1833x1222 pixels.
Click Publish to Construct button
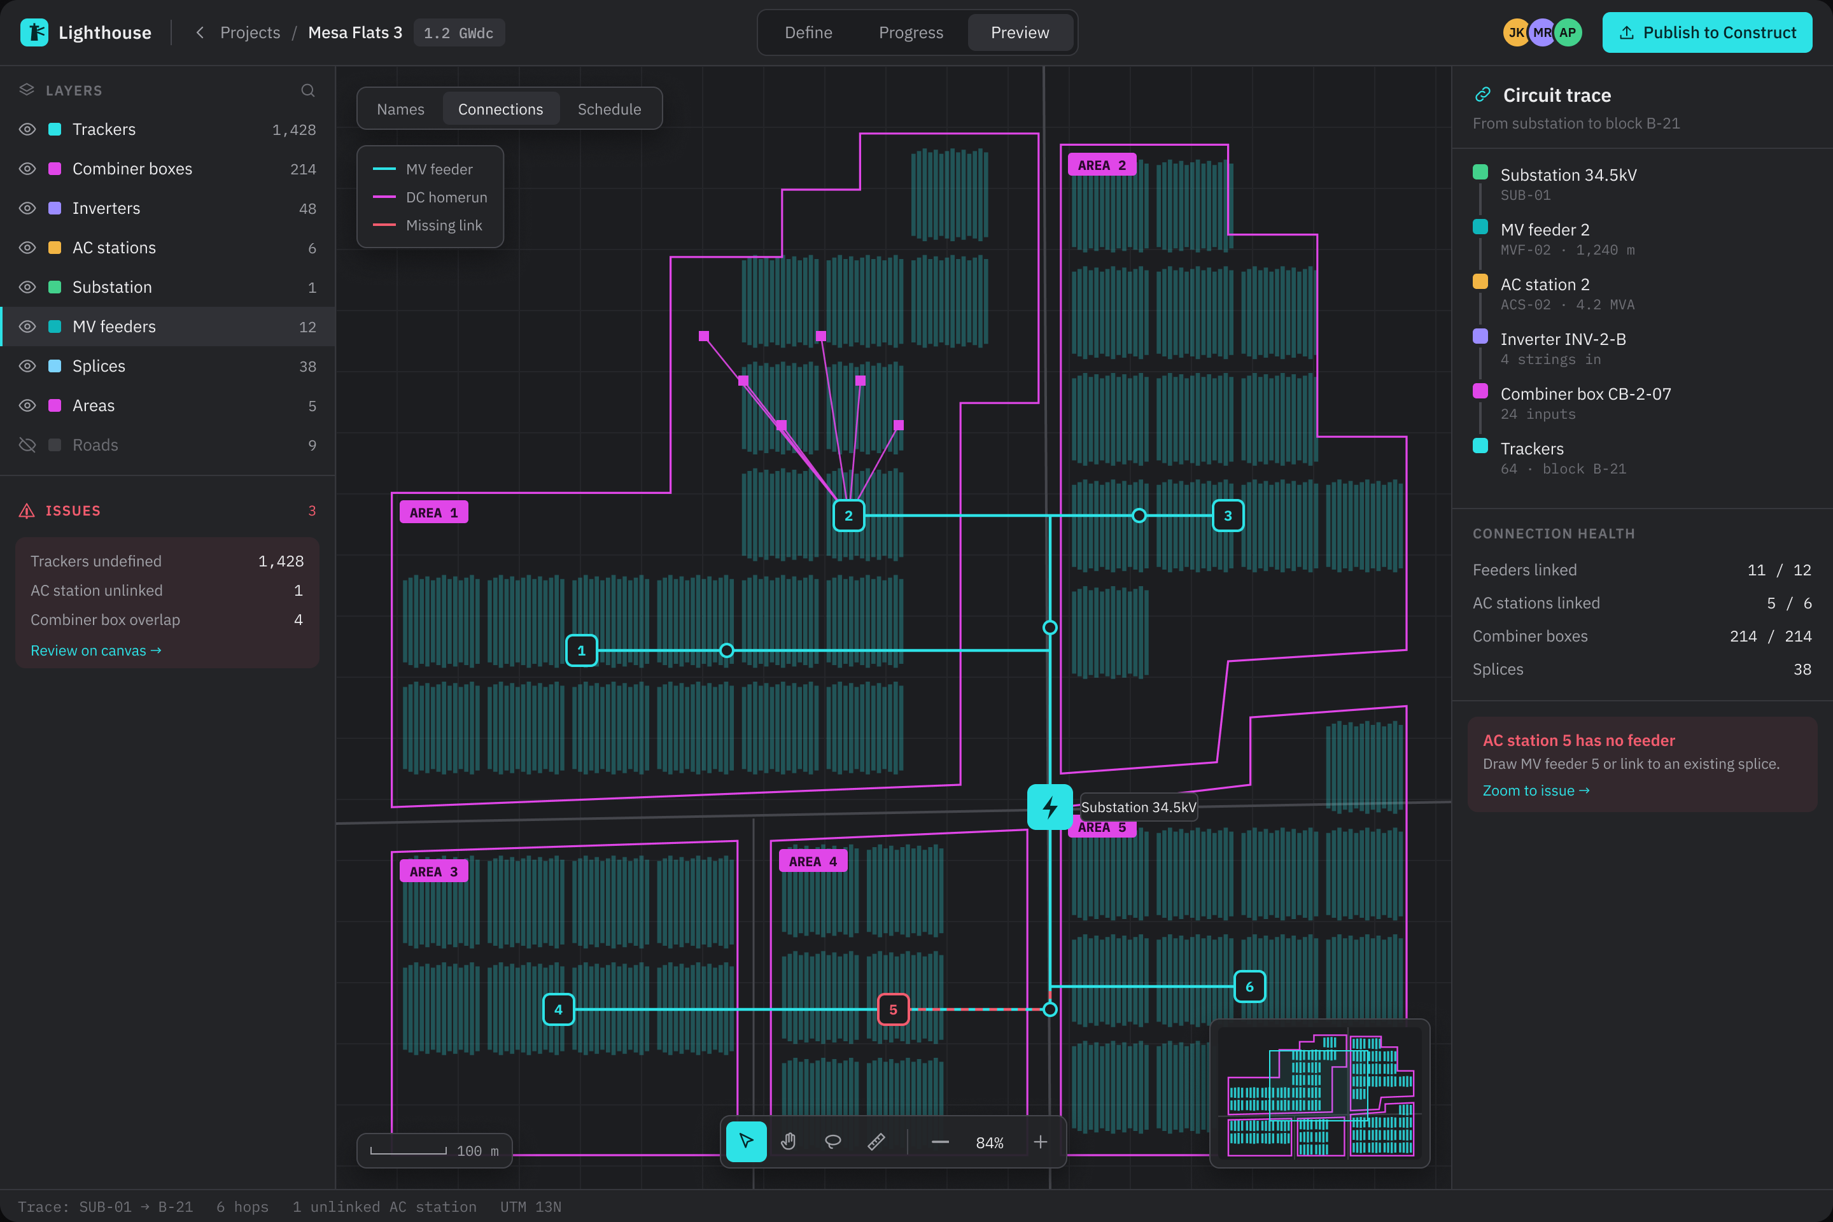1707,32
